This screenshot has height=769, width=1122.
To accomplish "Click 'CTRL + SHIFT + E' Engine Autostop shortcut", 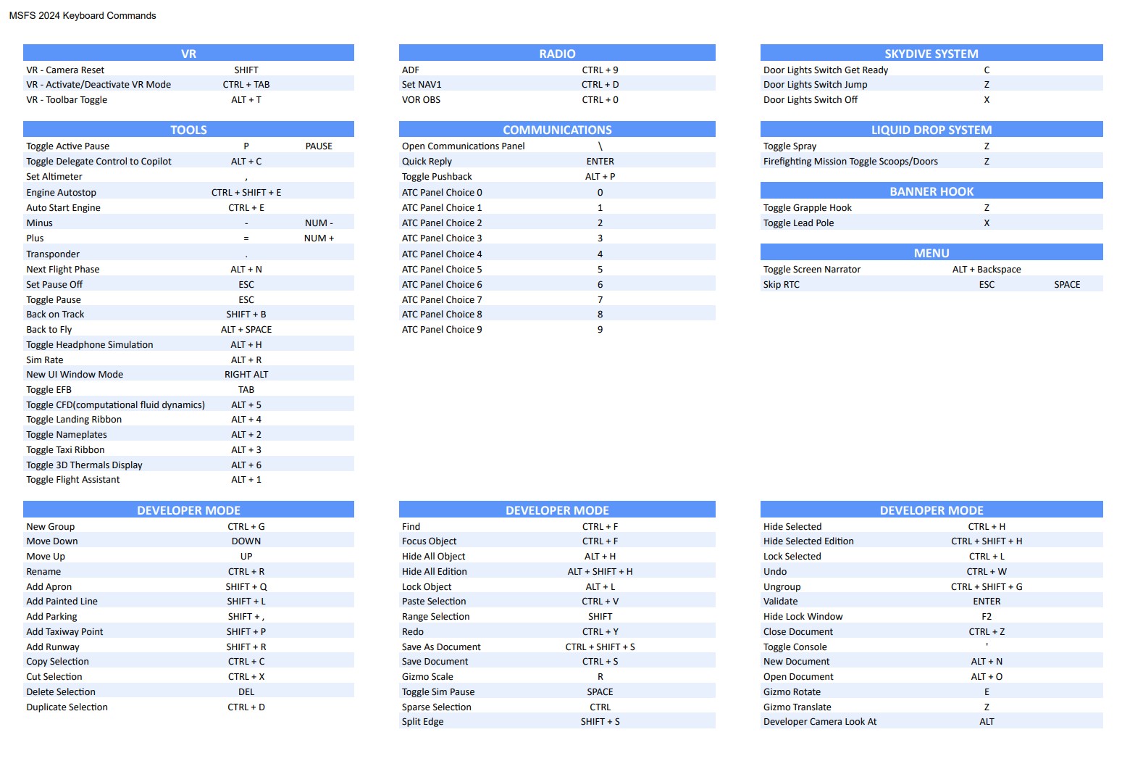I will coord(246,193).
